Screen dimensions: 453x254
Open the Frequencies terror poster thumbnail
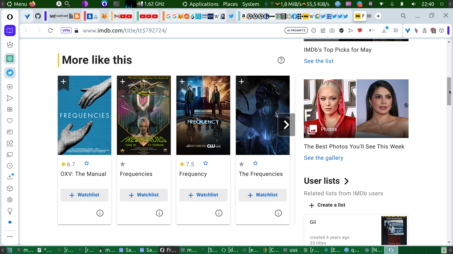[144, 115]
